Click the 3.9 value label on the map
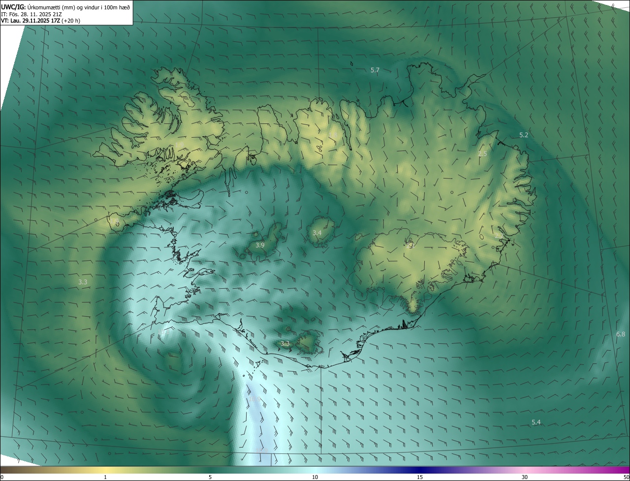 coord(260,245)
